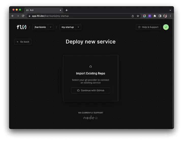Click the Deploy new service title
The height and width of the screenshot is (141, 183).
tap(90, 42)
